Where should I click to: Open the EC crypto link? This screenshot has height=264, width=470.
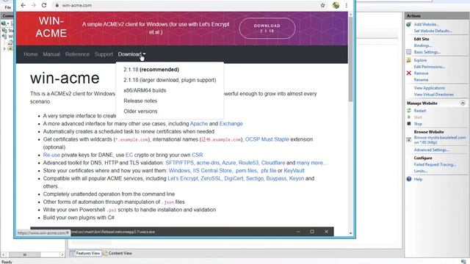coord(129,155)
